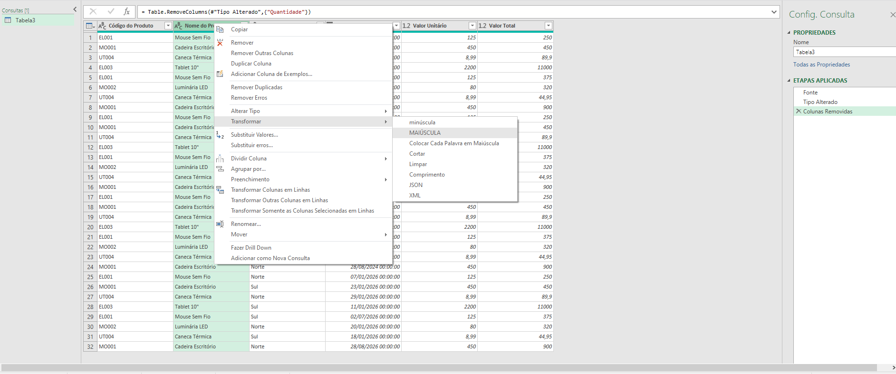Viewport: 896px width, 374px height.
Task: Open the Preenchimento submenu
Action: (303, 179)
